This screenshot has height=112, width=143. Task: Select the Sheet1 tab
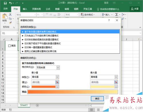24,105
